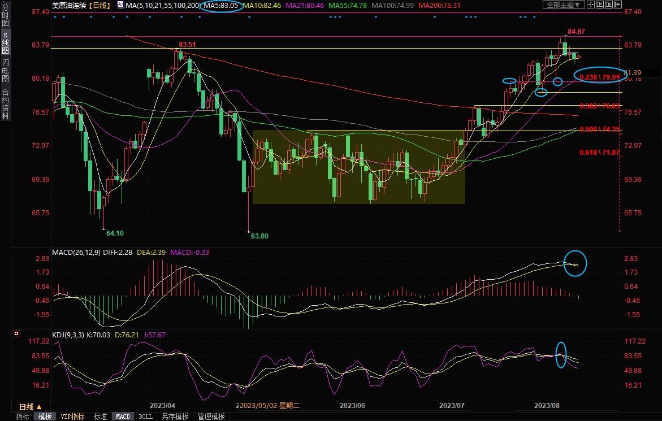The height and width of the screenshot is (421, 662).
Task: Open 闪电图 from the left sidebar
Action: 5,70
